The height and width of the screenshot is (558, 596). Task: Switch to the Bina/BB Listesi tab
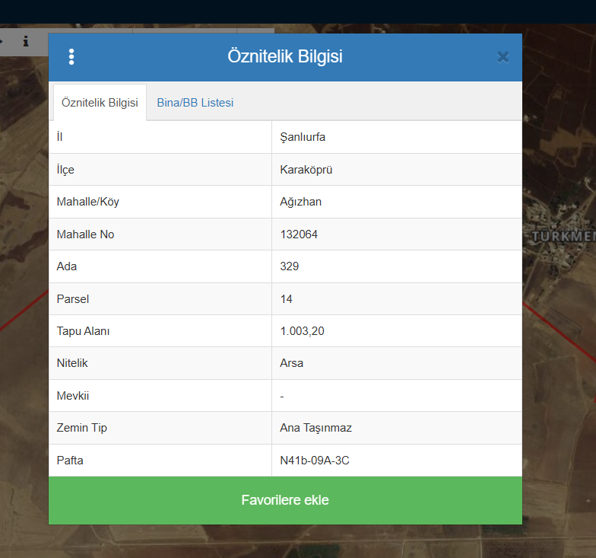(195, 103)
